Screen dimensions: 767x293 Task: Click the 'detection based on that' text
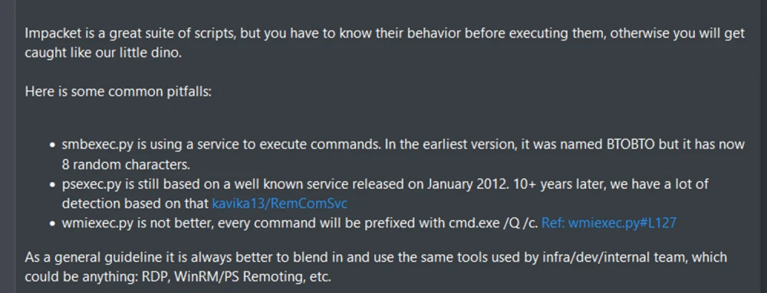[135, 203]
